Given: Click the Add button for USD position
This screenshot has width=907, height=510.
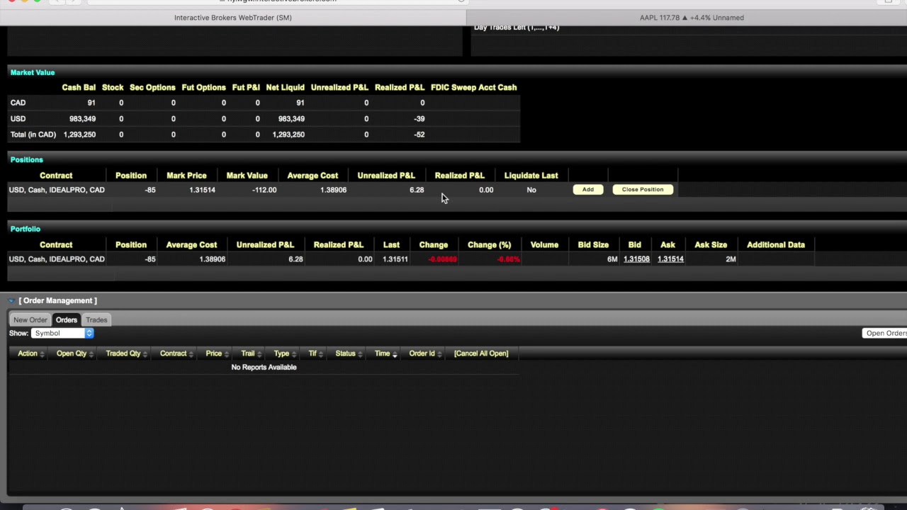Looking at the screenshot, I should [x=588, y=190].
